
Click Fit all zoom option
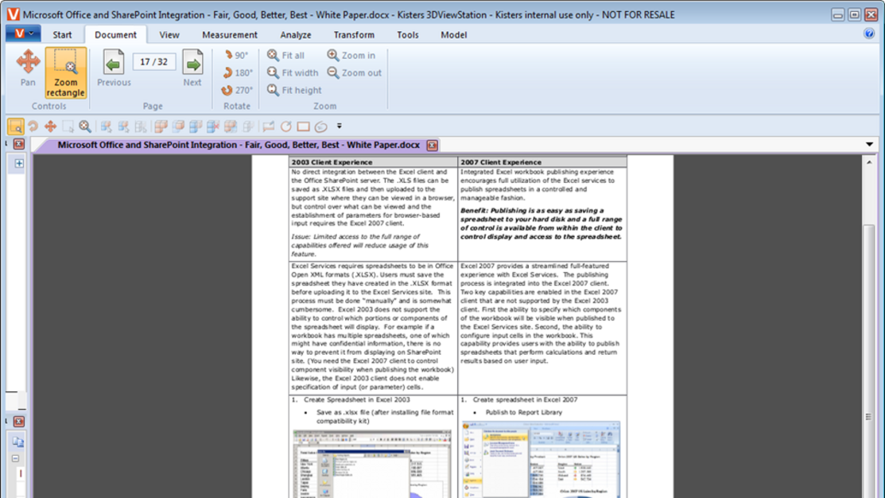click(285, 56)
